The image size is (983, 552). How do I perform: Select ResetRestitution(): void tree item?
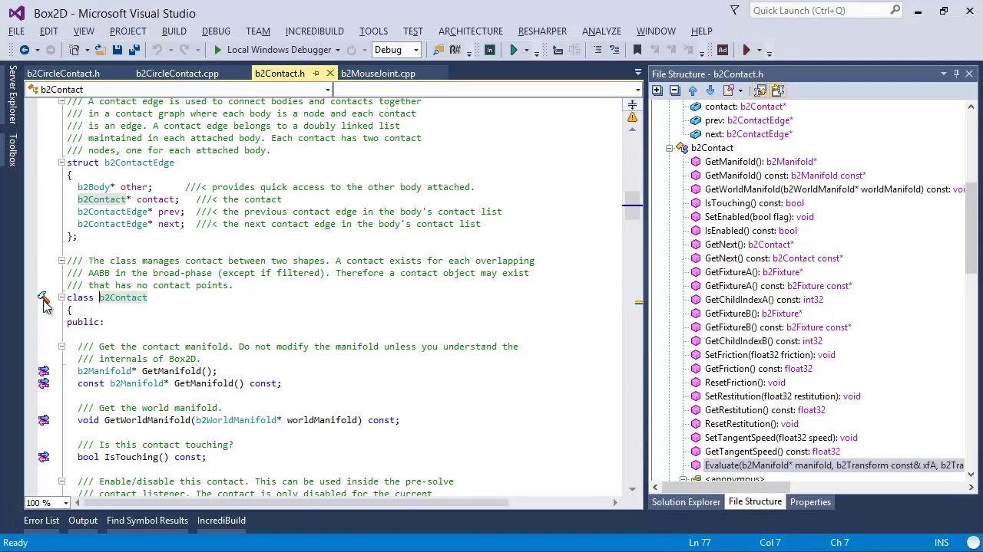(751, 424)
